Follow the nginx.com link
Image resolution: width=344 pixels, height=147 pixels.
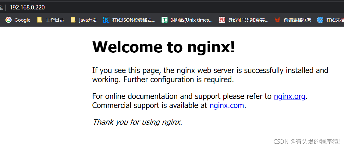(227, 106)
